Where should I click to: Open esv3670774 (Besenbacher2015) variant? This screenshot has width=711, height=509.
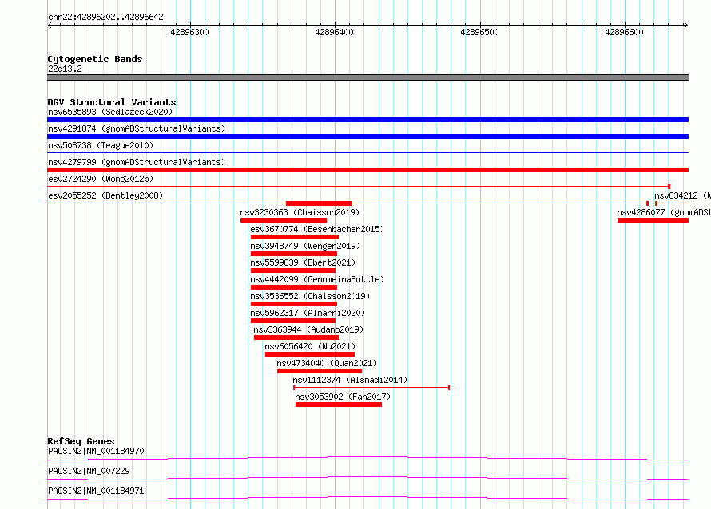coord(317,229)
